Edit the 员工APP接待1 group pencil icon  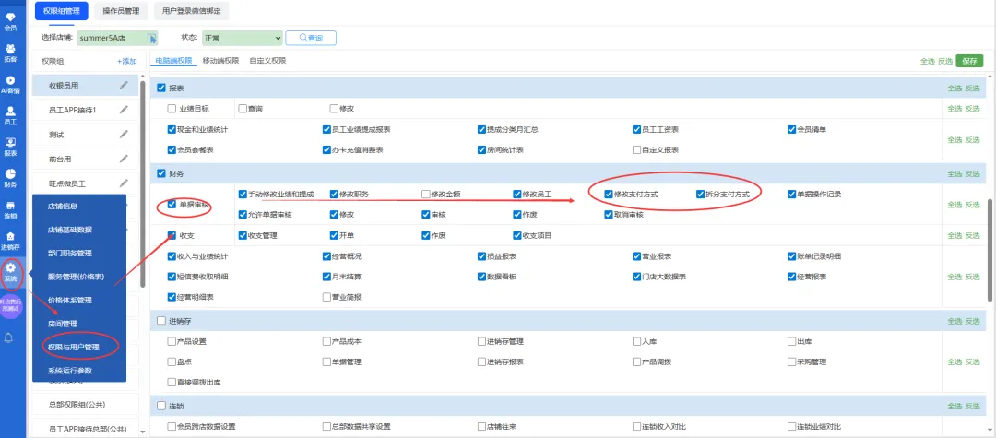(124, 109)
